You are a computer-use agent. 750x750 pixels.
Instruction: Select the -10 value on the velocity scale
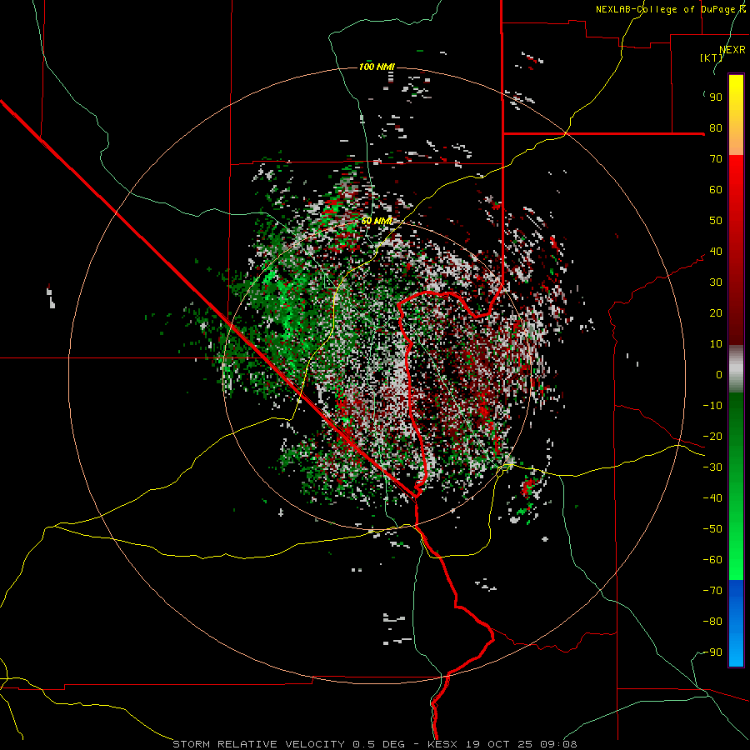tap(712, 406)
